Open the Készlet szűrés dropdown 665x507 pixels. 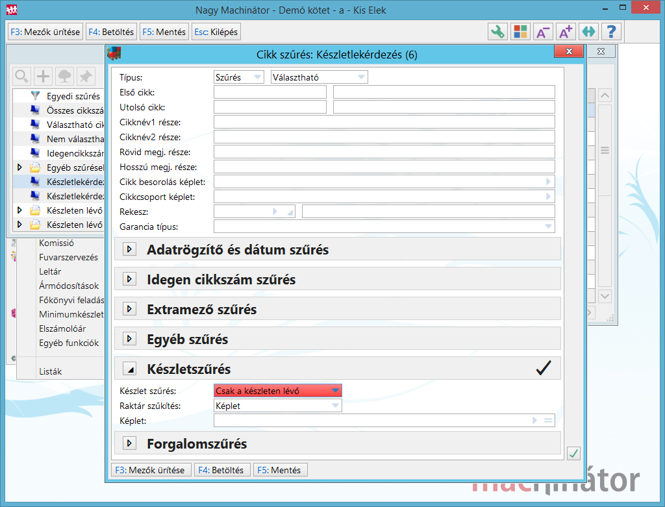(x=336, y=390)
